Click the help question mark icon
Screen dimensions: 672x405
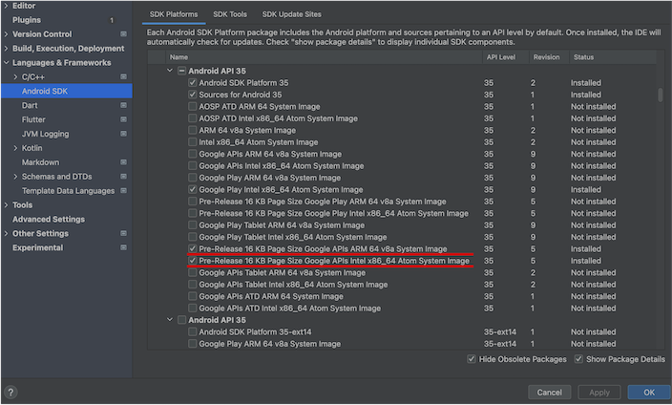click(10, 392)
